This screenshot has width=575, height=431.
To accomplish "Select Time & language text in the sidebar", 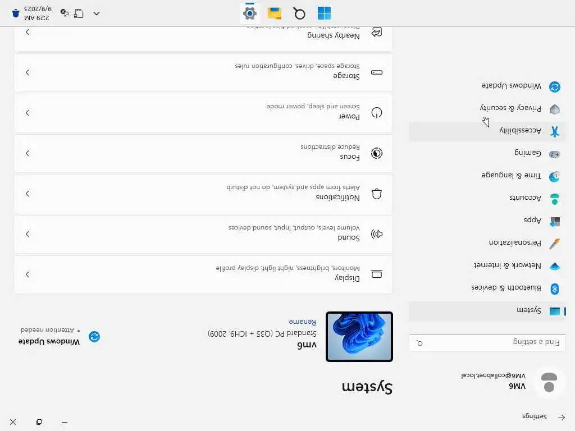I will tap(511, 175).
